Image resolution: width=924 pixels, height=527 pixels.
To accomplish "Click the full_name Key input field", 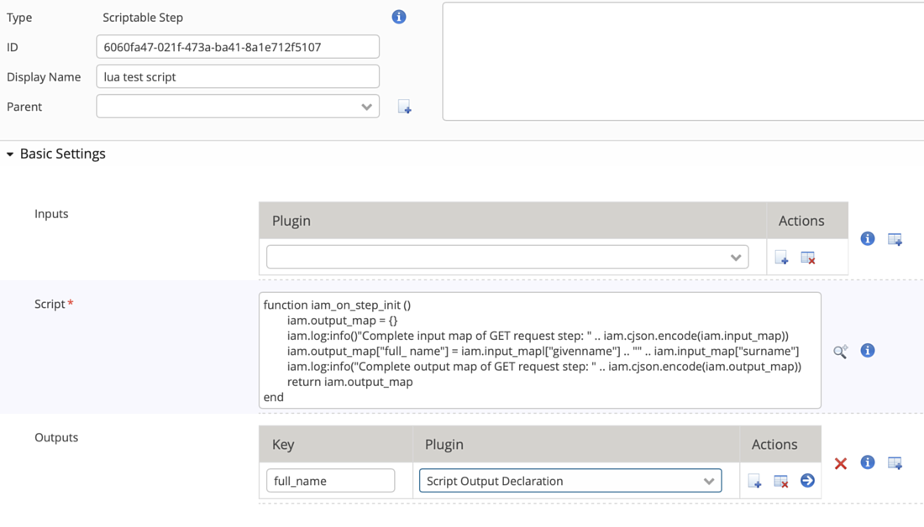I will pyautogui.click(x=330, y=481).
